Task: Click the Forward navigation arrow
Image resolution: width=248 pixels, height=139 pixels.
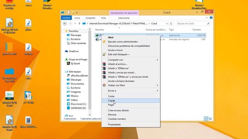Action: 71,24
